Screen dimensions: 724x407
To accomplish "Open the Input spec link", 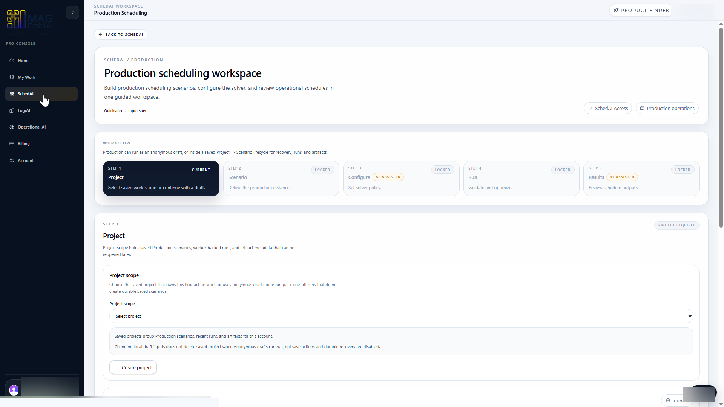I will pyautogui.click(x=138, y=111).
